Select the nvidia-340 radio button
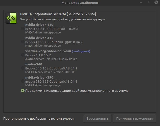 click(x=23, y=68)
